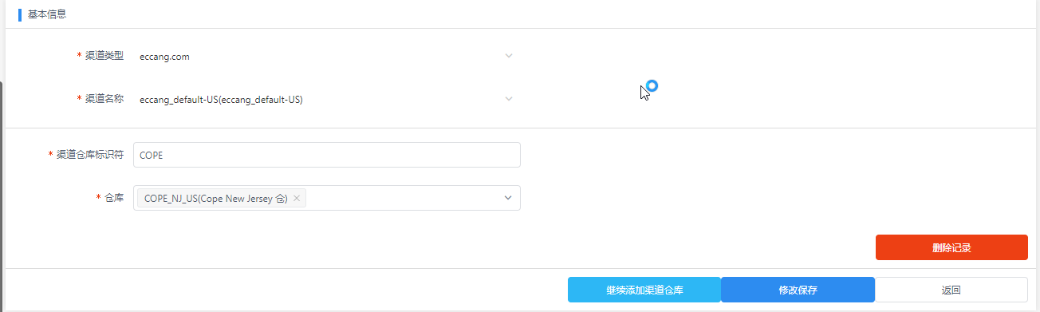Click the 仓库 field label
1040x312 pixels.
point(114,198)
